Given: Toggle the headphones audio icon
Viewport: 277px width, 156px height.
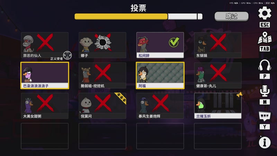Looking at the screenshot, I should (265, 65).
